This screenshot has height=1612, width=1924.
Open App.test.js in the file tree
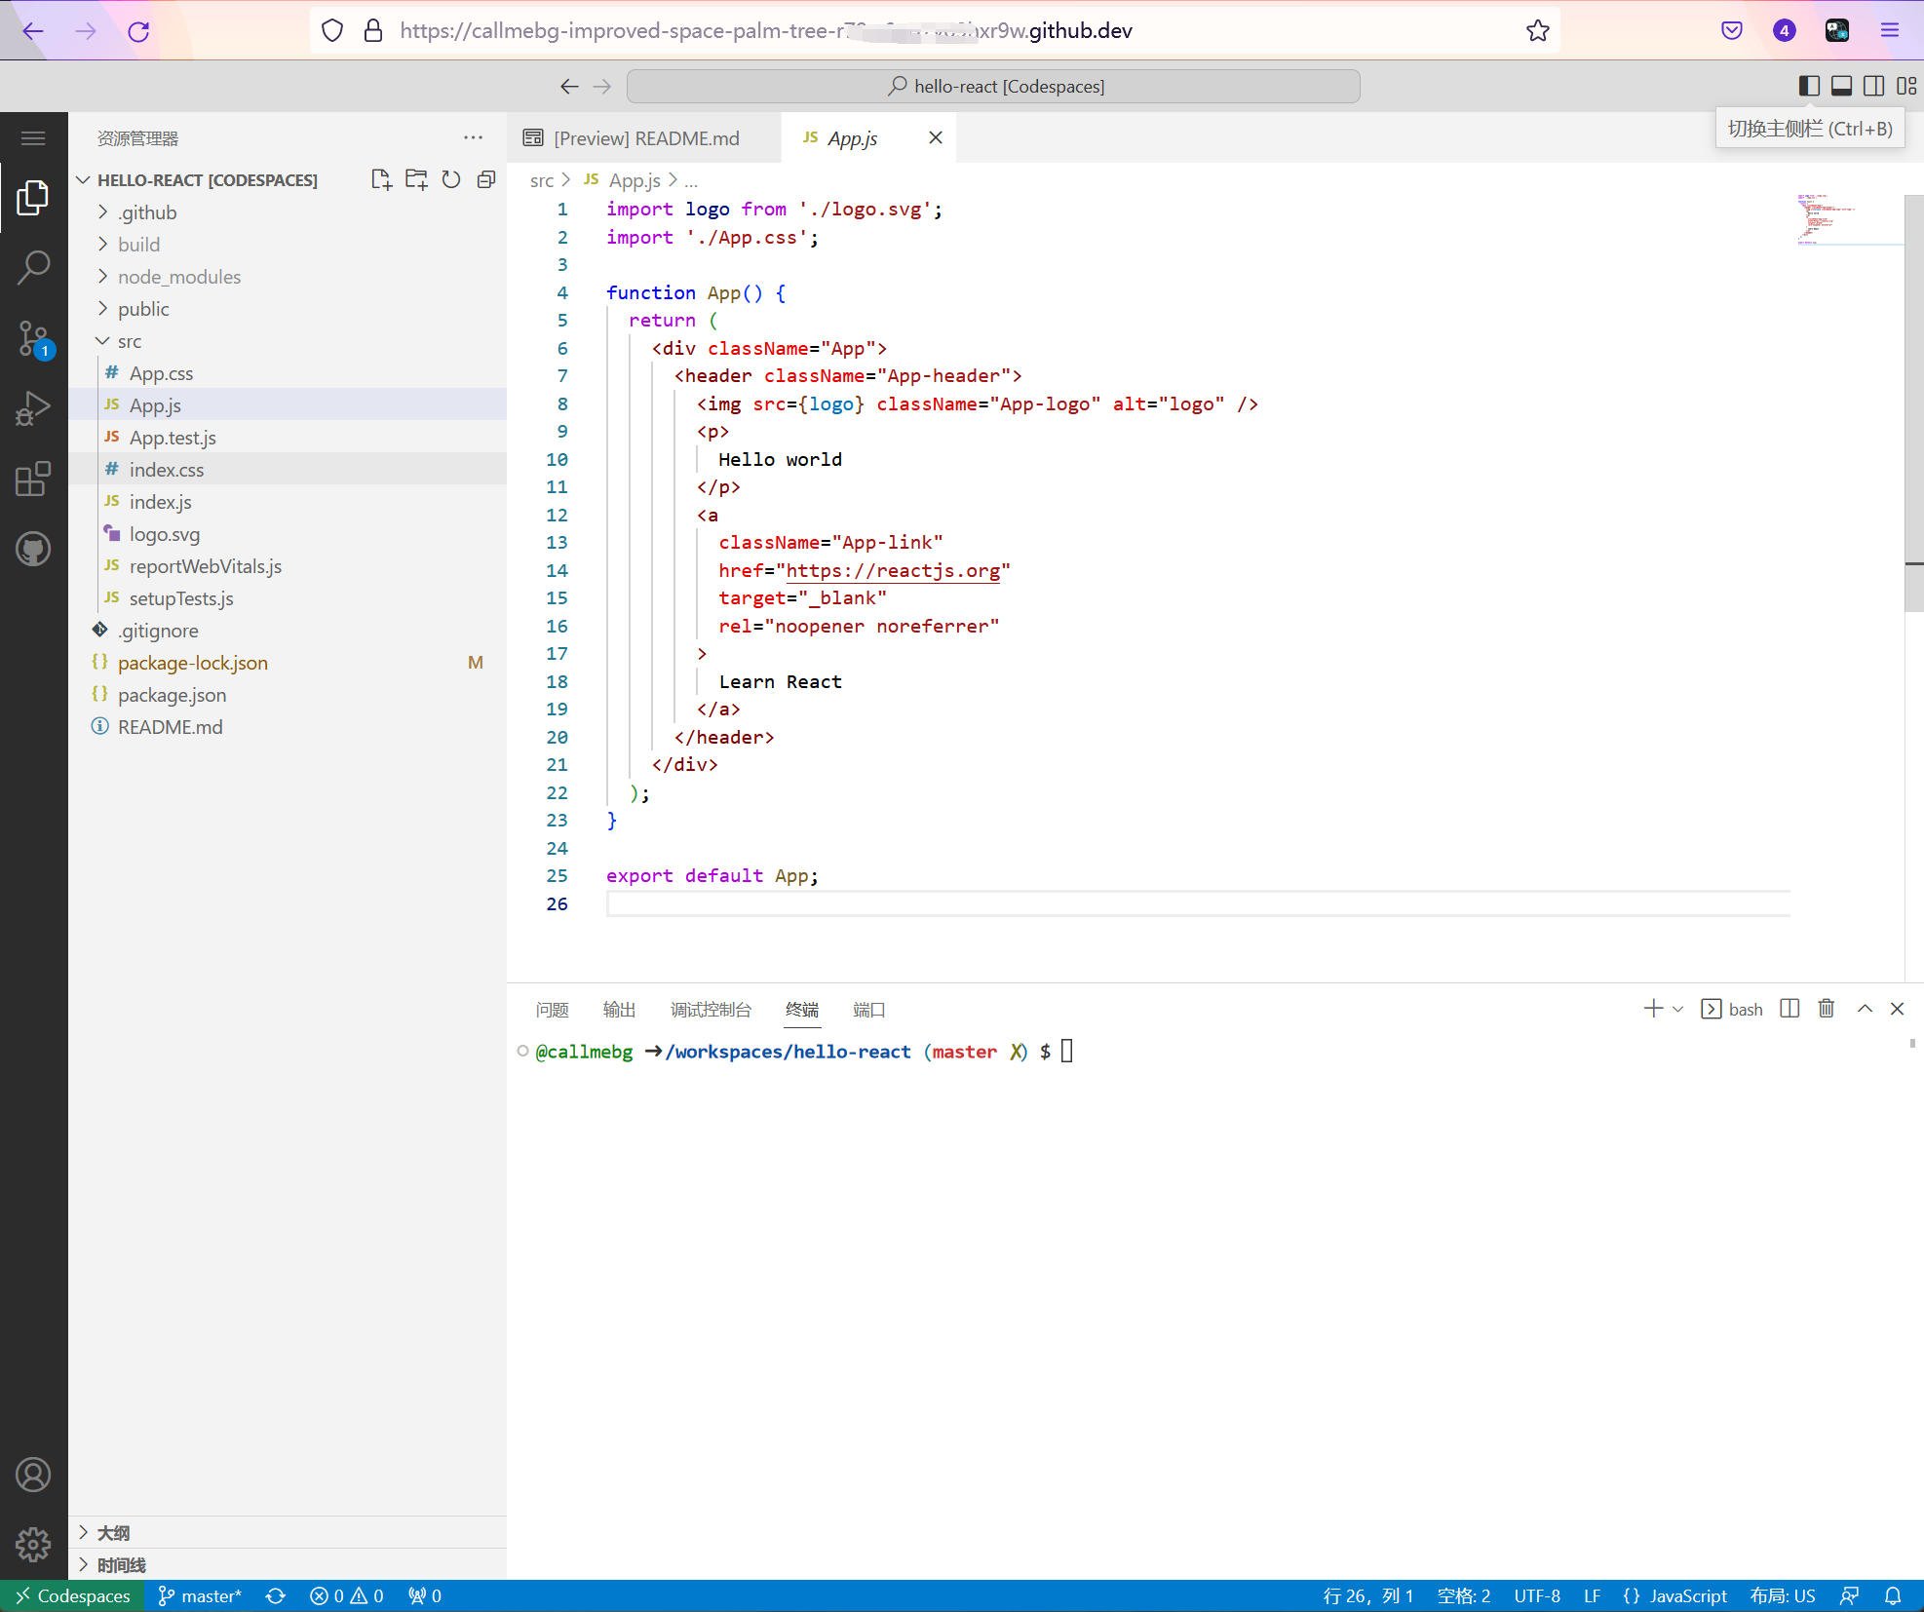[x=288, y=438]
